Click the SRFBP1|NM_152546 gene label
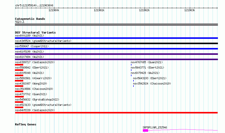 (x=155, y=127)
